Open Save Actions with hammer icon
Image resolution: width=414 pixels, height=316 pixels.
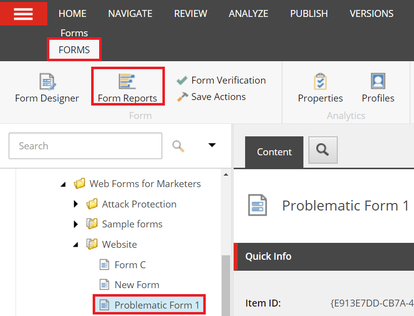click(212, 97)
